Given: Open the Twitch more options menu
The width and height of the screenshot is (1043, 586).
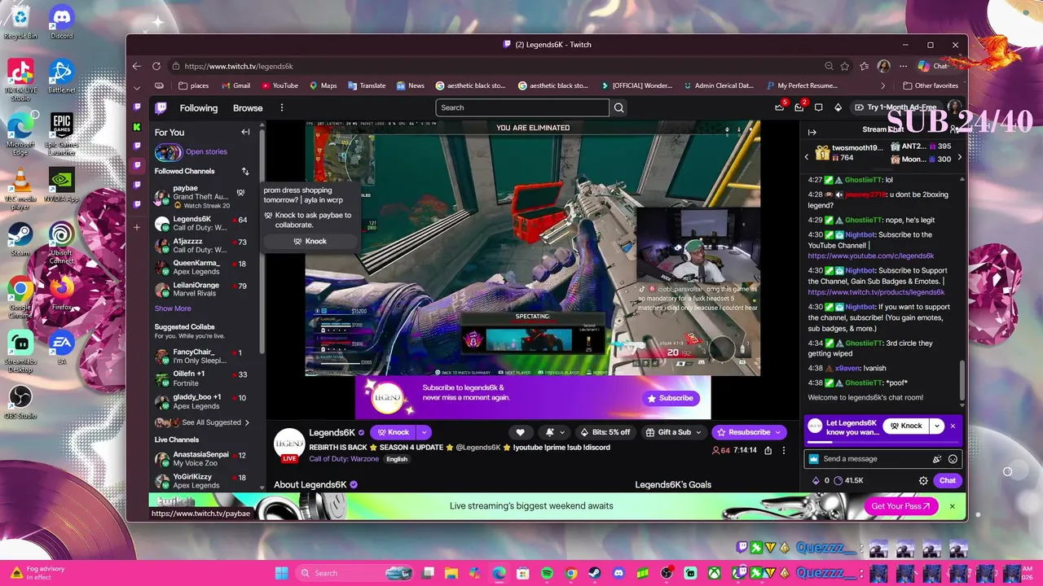Looking at the screenshot, I should pos(282,107).
